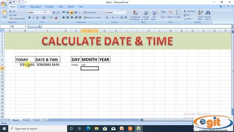
Task: Toggle Center horizontal alignment
Action: pos(68,18)
